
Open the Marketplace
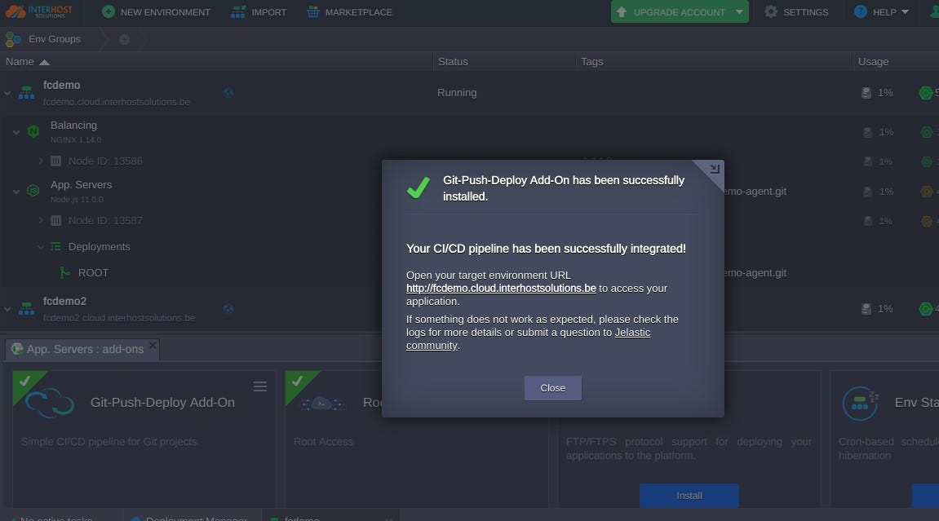tap(349, 12)
